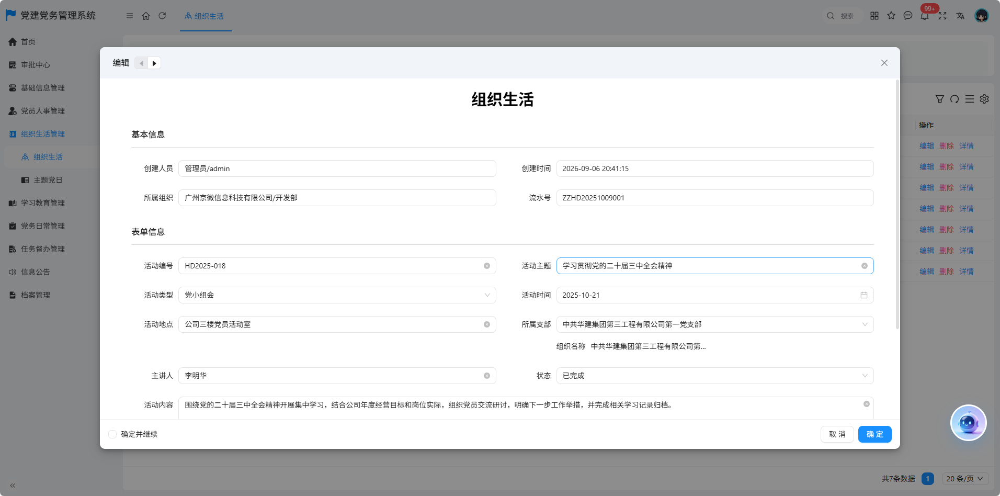Click the refresh page icon

162,16
